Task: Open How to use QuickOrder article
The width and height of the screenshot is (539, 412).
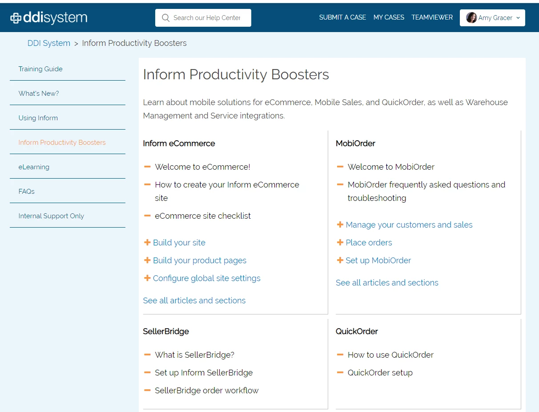Action: [x=390, y=355]
